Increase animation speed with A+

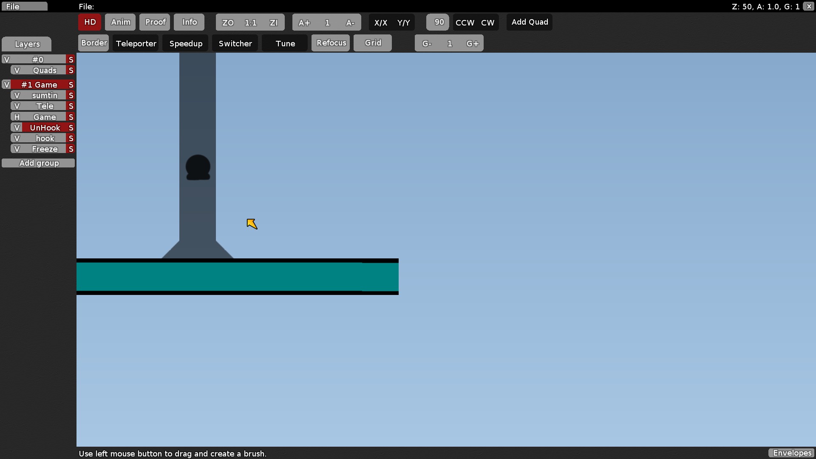point(304,23)
